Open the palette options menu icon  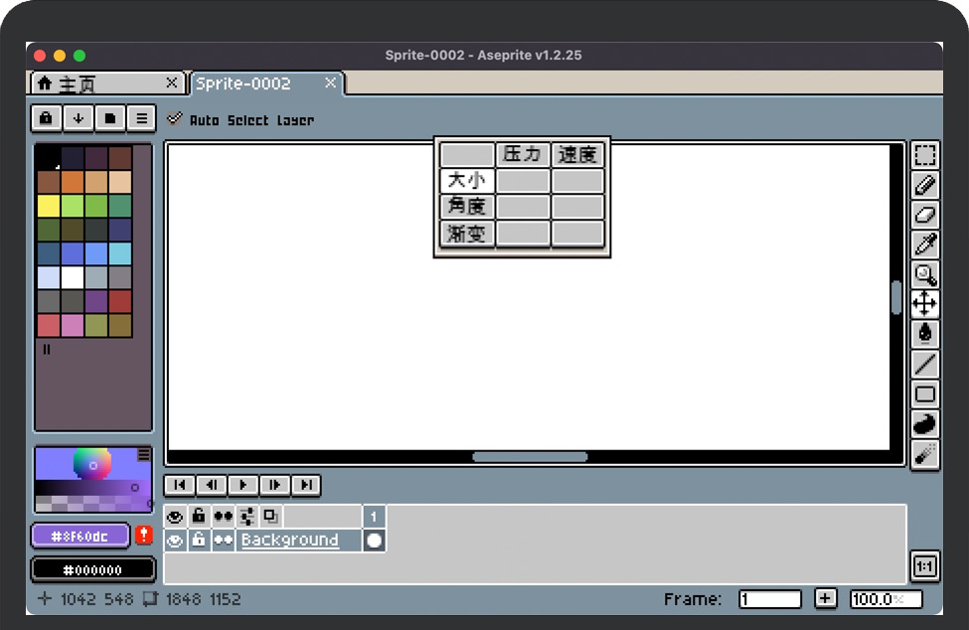click(x=141, y=118)
